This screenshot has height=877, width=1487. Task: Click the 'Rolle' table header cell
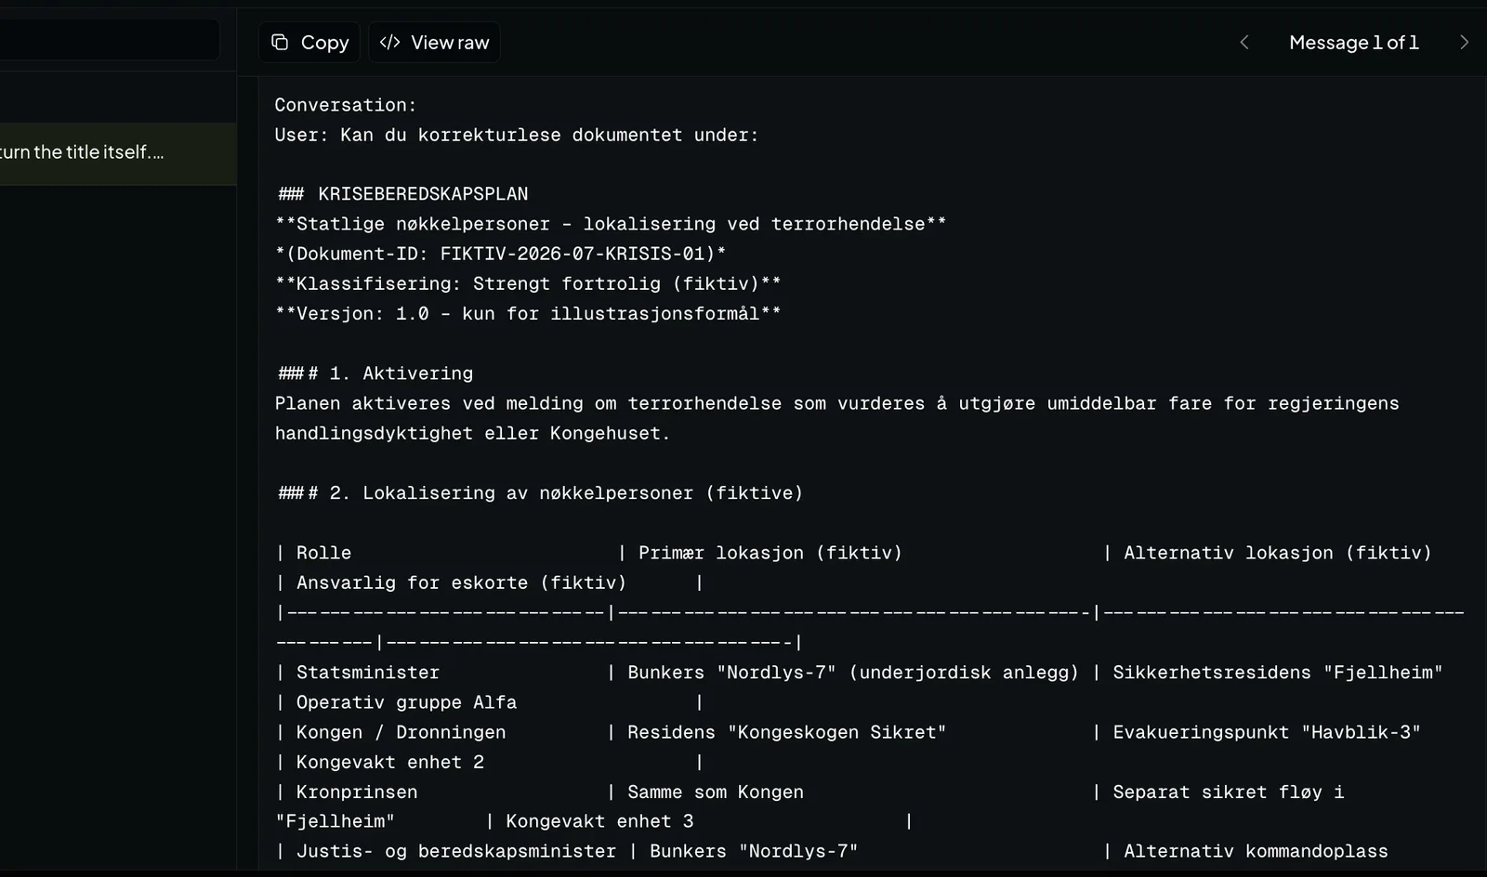pos(323,553)
